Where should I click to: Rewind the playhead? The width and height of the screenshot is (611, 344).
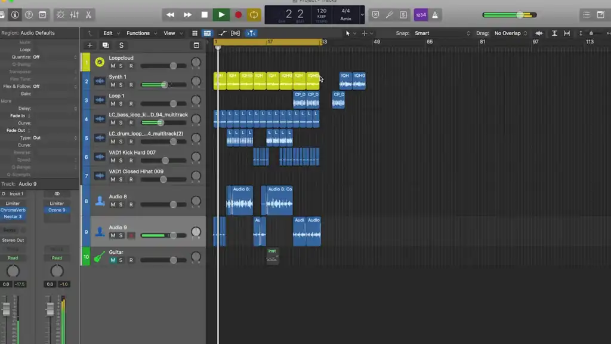click(x=170, y=15)
